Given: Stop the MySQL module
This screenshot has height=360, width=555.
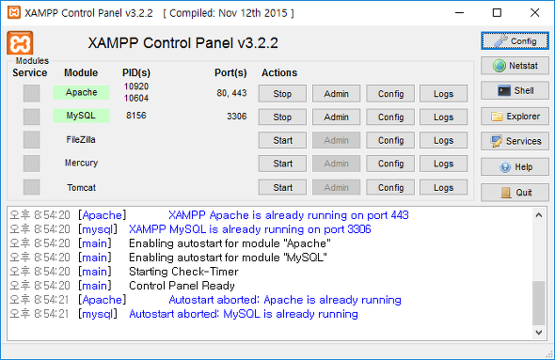Looking at the screenshot, I should (x=282, y=117).
